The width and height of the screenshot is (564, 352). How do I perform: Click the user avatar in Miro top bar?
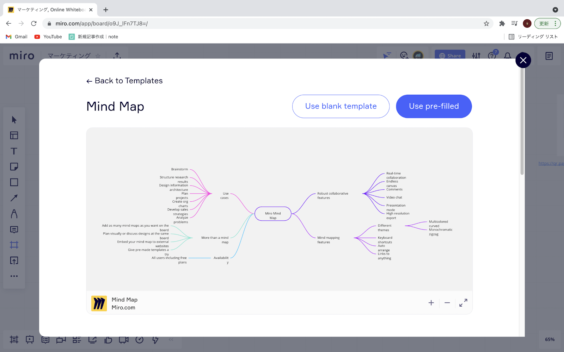(418, 56)
